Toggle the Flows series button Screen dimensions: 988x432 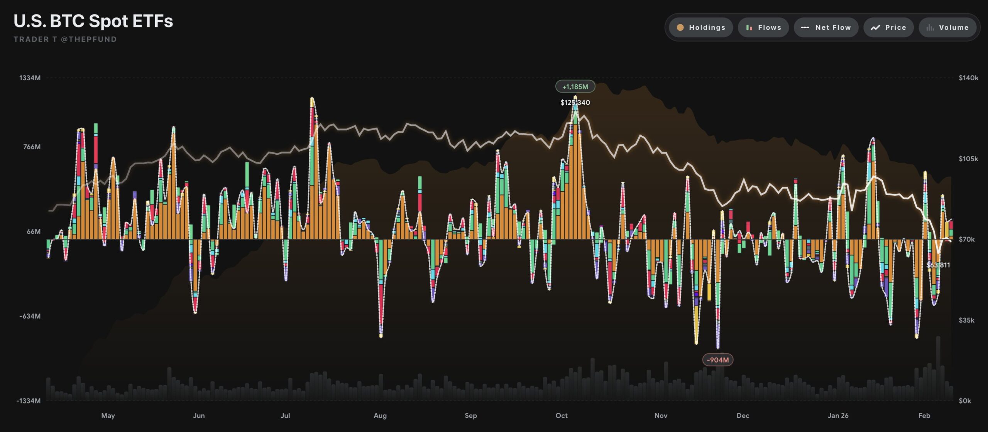[763, 27]
